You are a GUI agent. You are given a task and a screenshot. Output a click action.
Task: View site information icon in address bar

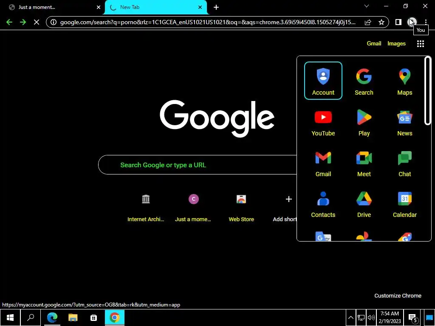(53, 22)
